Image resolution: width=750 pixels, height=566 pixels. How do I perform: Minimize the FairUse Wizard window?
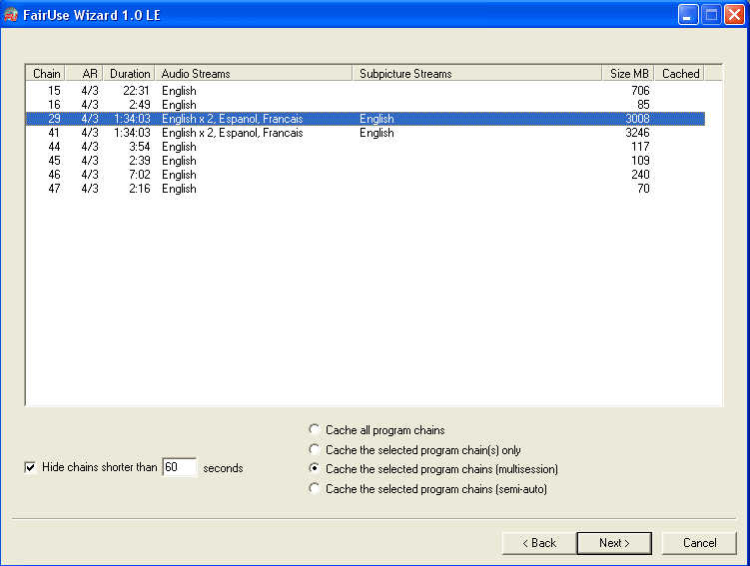[688, 15]
